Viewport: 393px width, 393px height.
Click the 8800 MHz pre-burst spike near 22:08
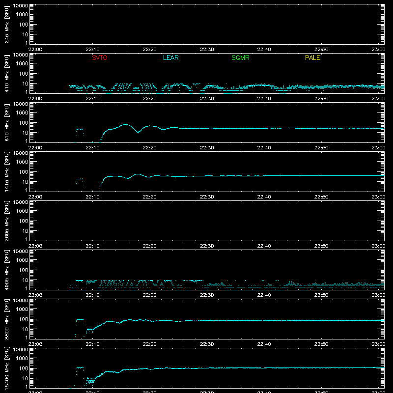coord(80,320)
